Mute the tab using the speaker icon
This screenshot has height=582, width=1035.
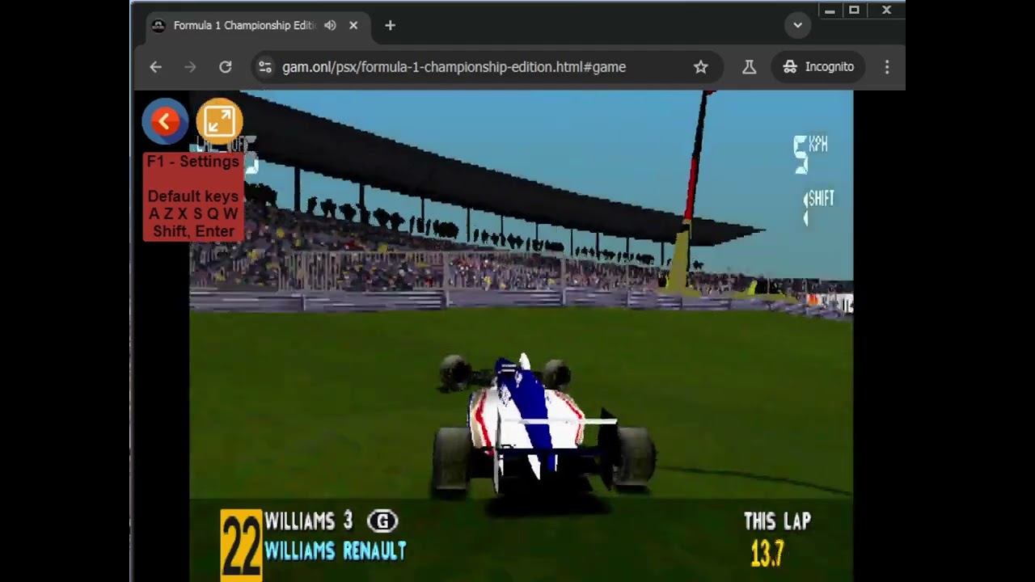tap(330, 25)
